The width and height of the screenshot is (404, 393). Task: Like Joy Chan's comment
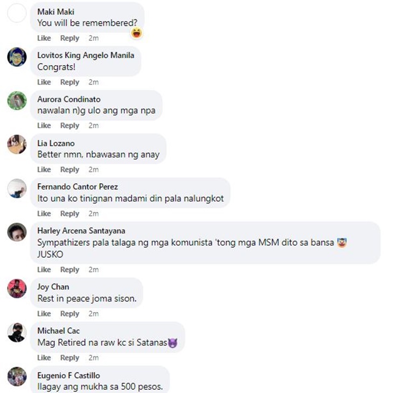click(44, 314)
